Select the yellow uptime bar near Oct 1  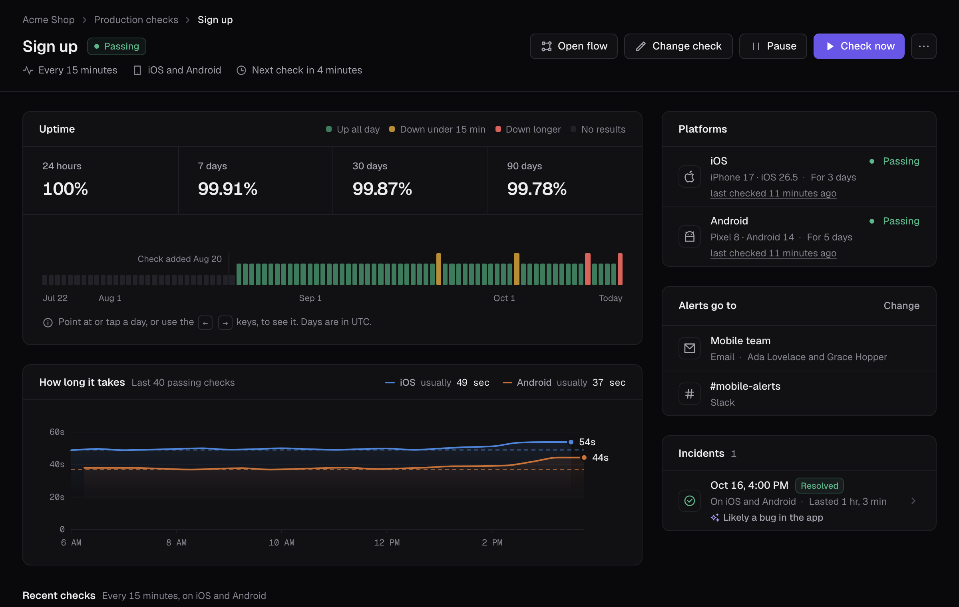click(516, 269)
